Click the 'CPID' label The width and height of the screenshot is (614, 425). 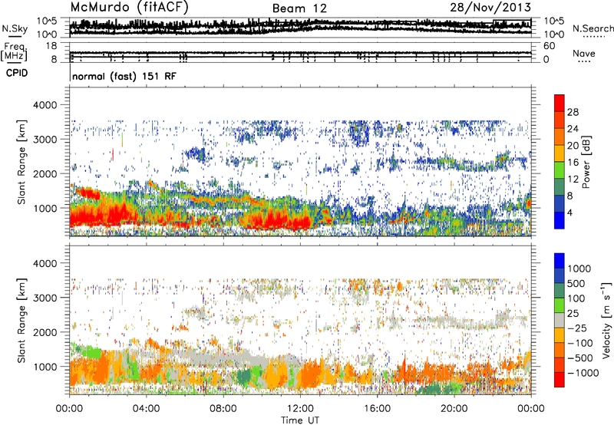click(17, 73)
